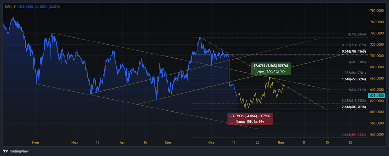Click the 629.4500 price in header
Image resolution: width=389 pixels, height=156 pixels.
(x=25, y=7)
